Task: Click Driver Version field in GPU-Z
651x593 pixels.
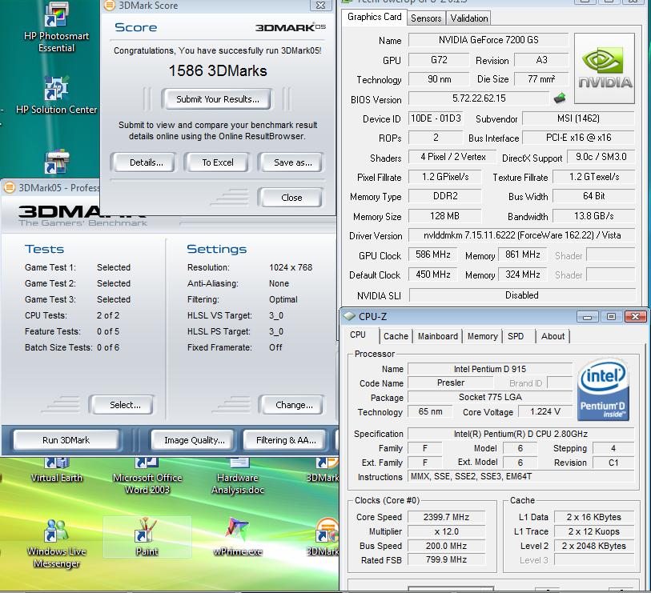Action: 521,235
